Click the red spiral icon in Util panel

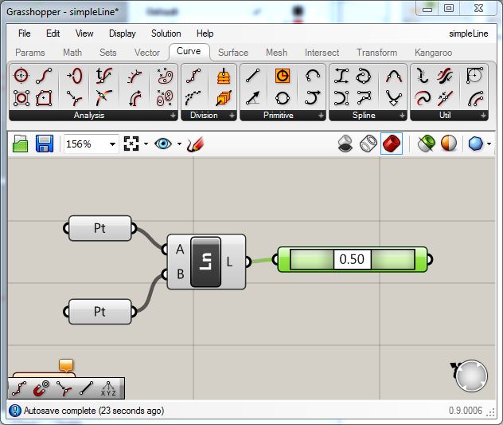click(422, 98)
